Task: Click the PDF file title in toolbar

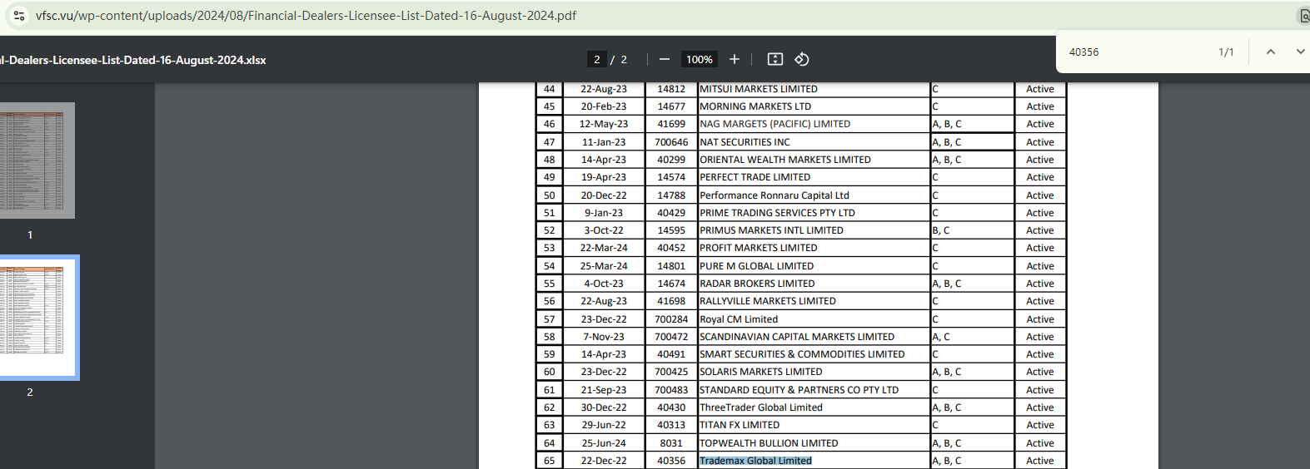Action: tap(133, 60)
